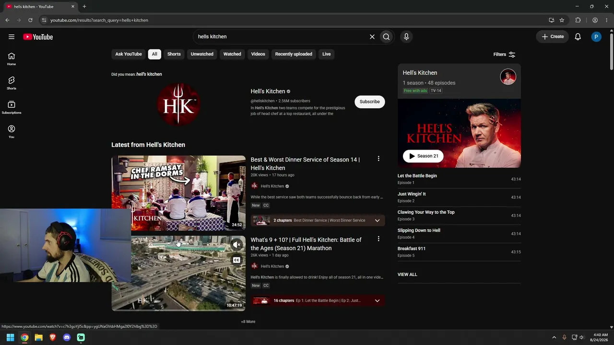
Task: Select the Ask YouTube chip
Action: click(x=129, y=54)
